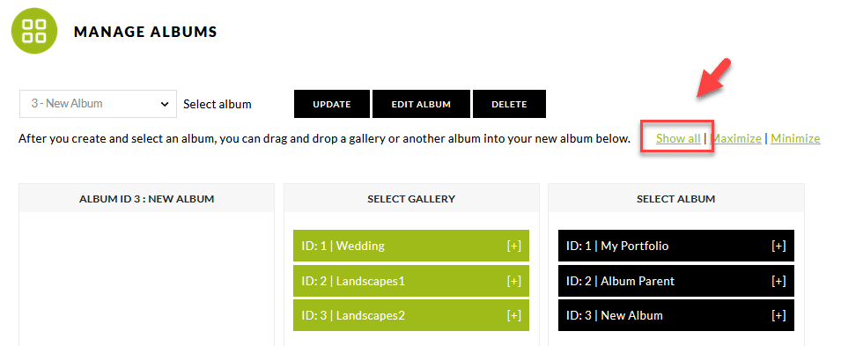Click the Show all link
This screenshot has width=841, height=346.
pos(678,139)
